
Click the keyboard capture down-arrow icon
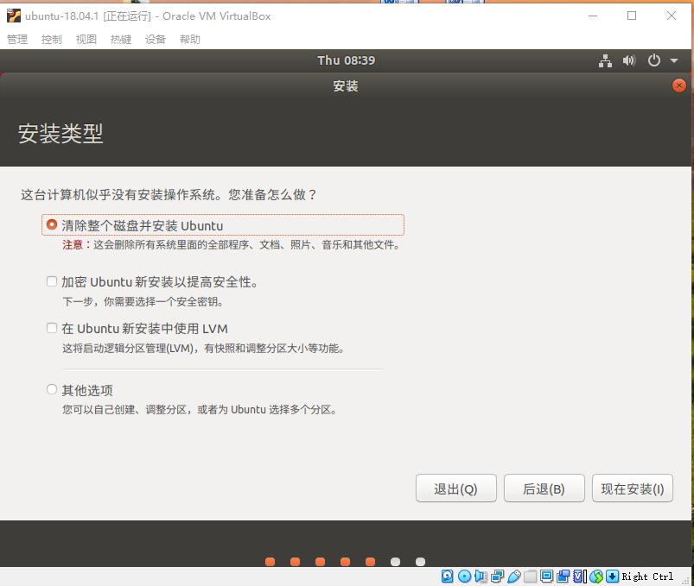[x=612, y=577]
